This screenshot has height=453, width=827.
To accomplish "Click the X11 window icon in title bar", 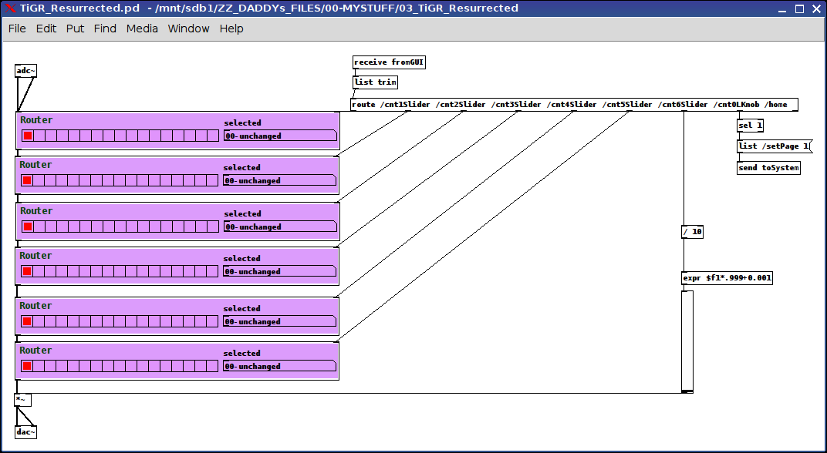I will pos(10,8).
